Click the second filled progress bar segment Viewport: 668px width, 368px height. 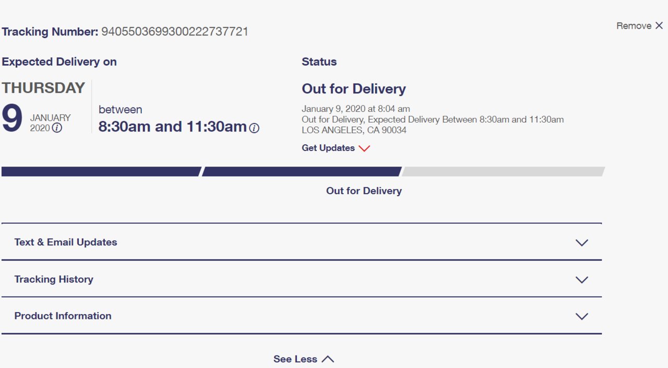[x=302, y=171]
